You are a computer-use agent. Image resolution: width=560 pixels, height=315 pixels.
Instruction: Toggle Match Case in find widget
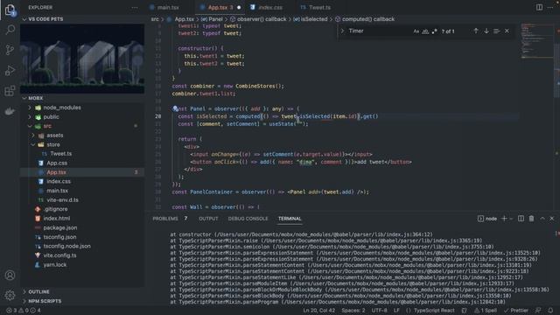pyautogui.click(x=416, y=31)
